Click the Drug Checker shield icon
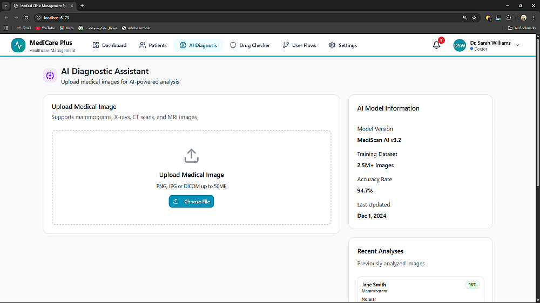Image resolution: width=540 pixels, height=303 pixels. click(x=233, y=45)
